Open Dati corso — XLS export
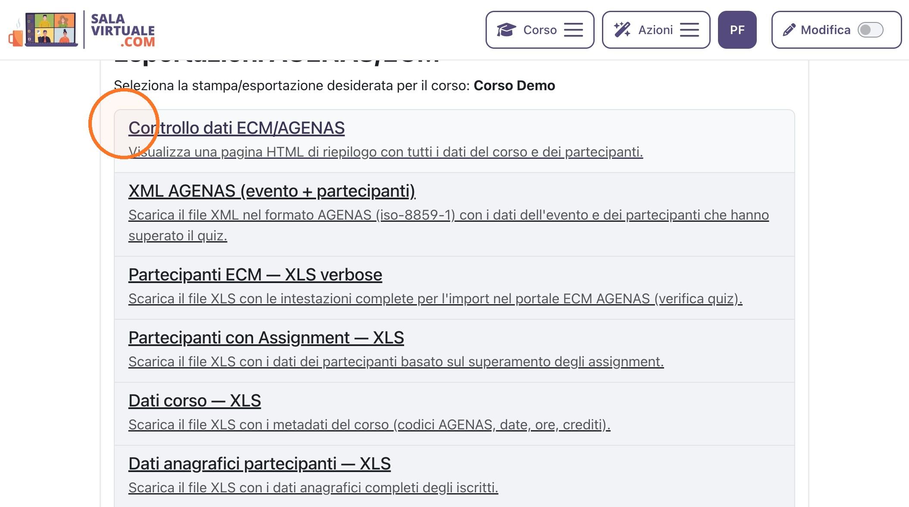Screen dimensions: 909x507 tap(194, 400)
